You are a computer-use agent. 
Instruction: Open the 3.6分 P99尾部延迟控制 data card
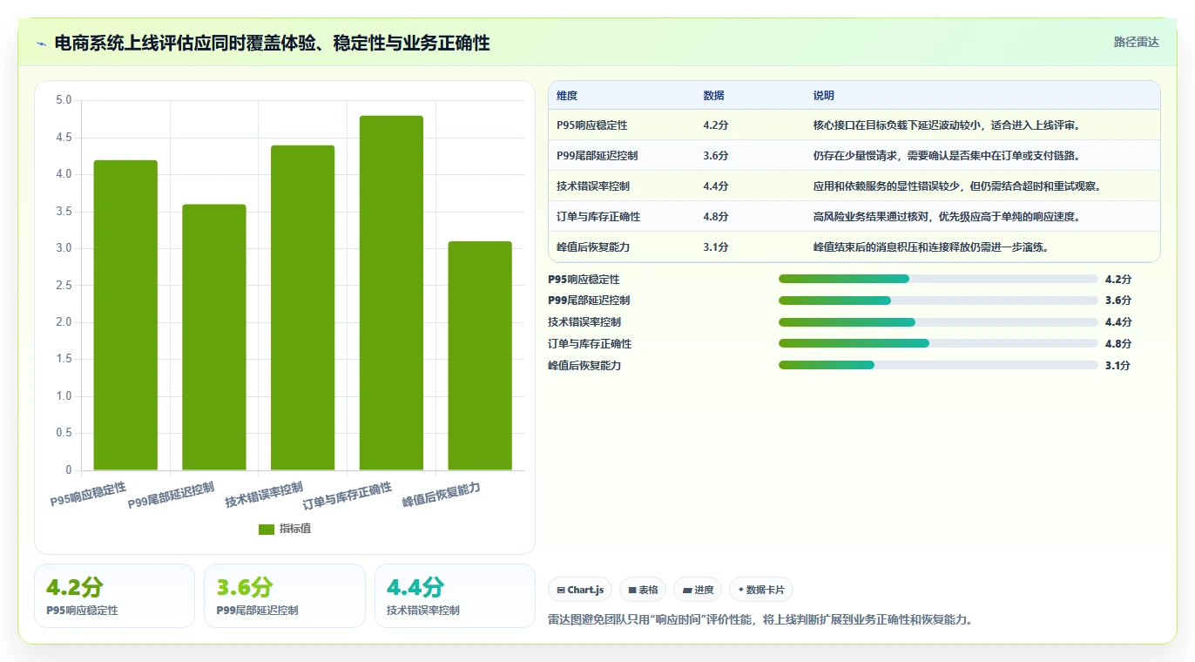[x=284, y=596]
